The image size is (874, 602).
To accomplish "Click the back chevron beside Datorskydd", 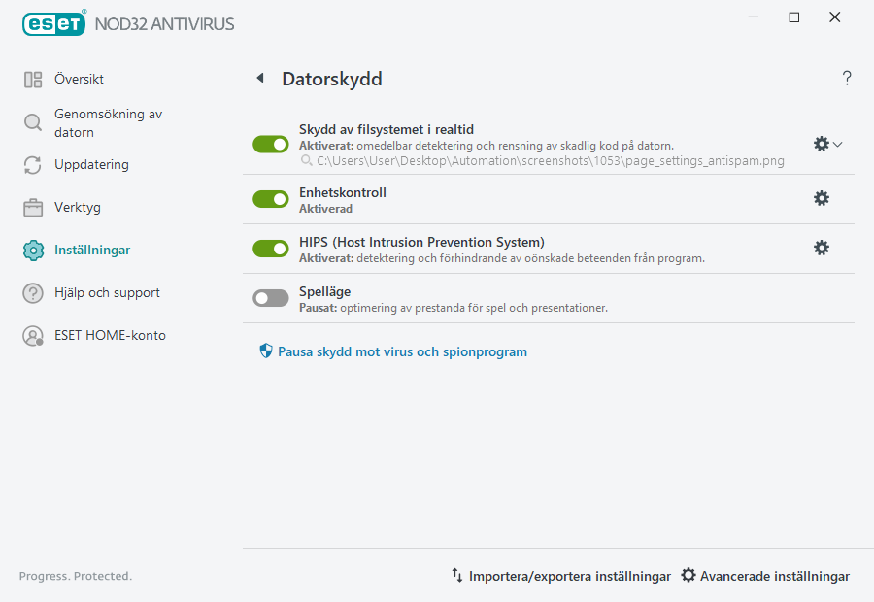I will (x=259, y=78).
